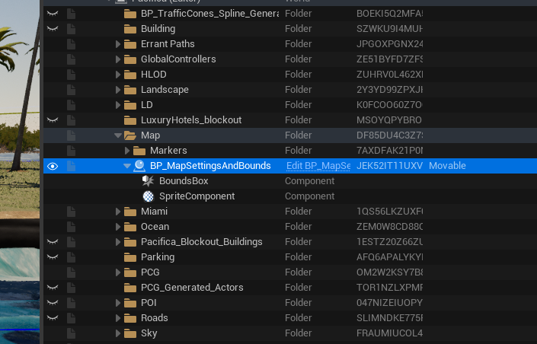Show the Parking folder via eye toggle
Screen dimensions: 537x344
[53, 257]
